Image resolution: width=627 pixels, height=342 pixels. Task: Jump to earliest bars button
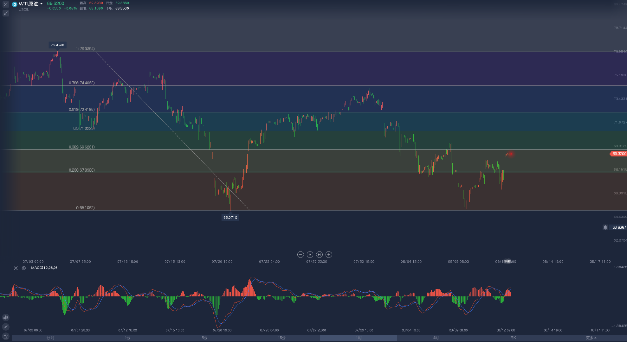(310, 255)
